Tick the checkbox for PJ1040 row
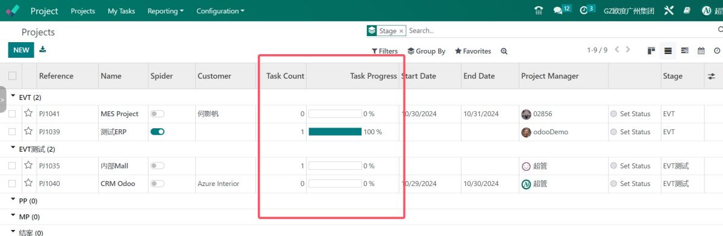The image size is (723, 236). point(13,184)
